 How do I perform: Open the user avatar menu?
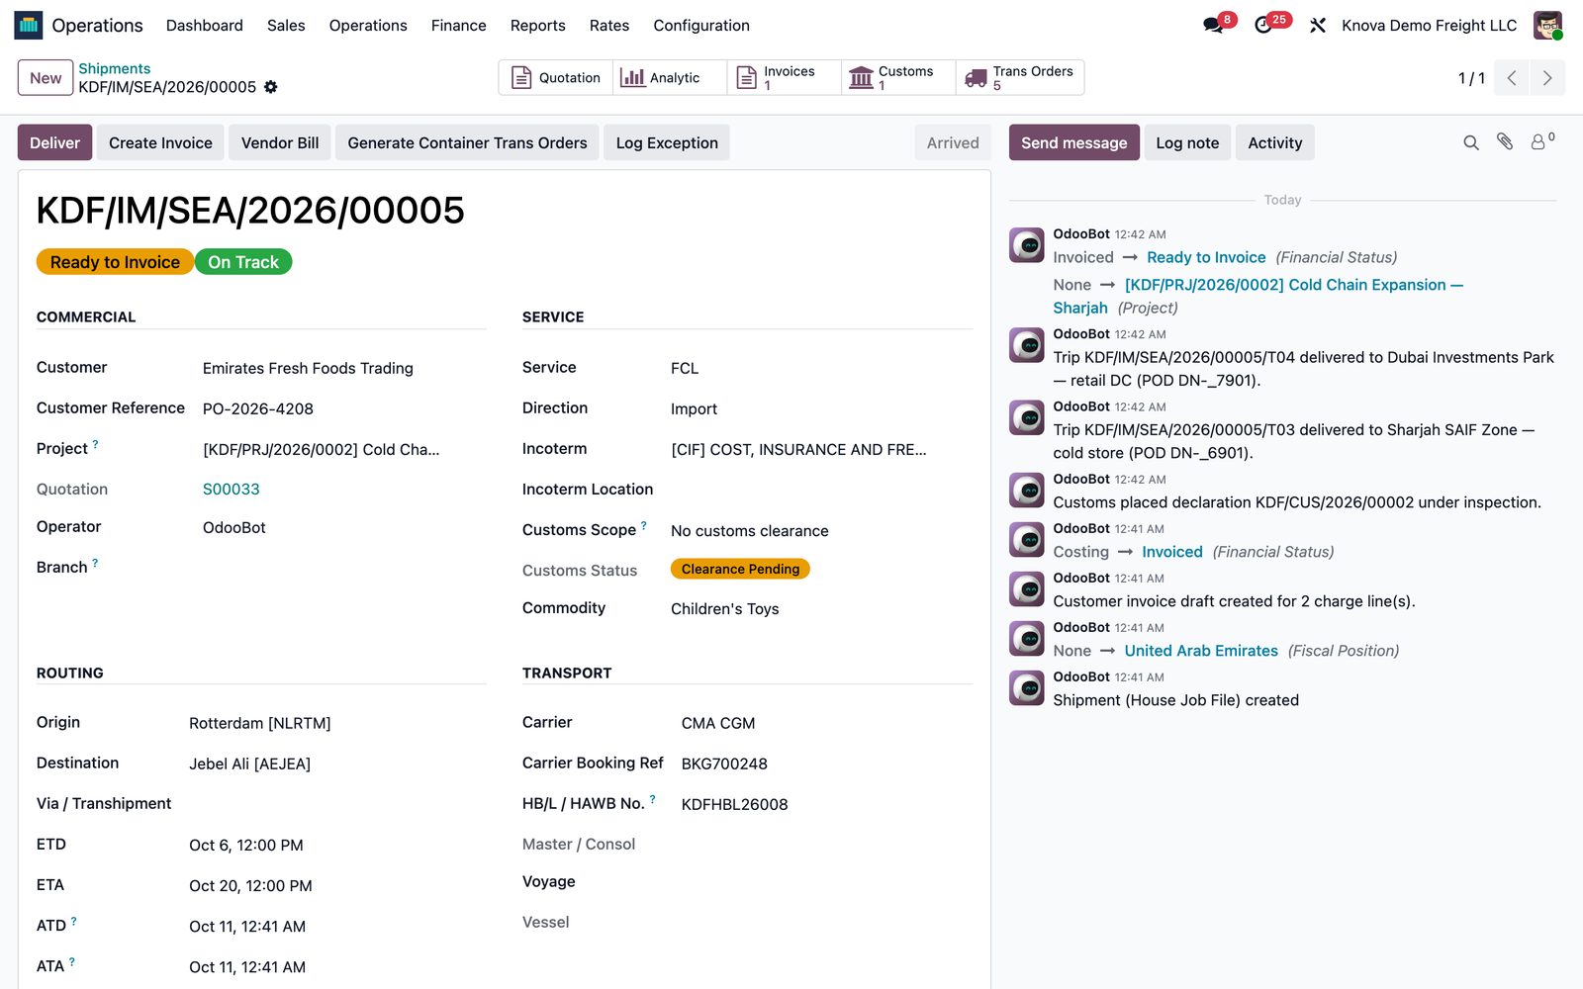(x=1547, y=26)
